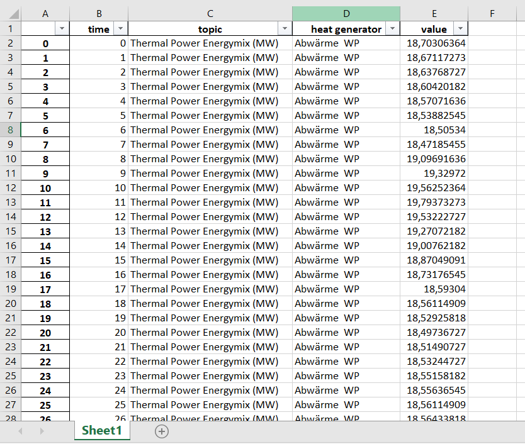Select cell with value 18,49736727
The image size is (525, 444).
[x=434, y=333]
